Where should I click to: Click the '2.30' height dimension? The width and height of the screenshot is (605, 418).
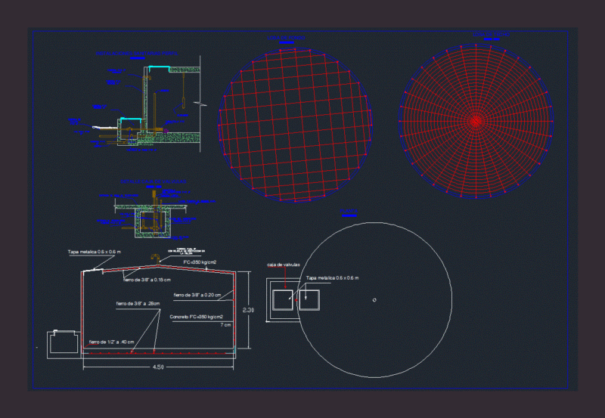(x=248, y=310)
